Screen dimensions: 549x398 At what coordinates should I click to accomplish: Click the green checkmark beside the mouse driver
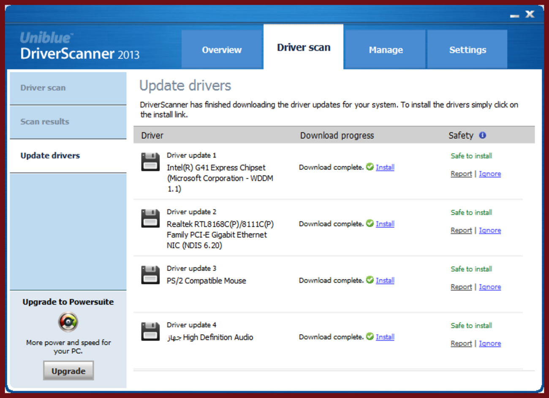[370, 280]
